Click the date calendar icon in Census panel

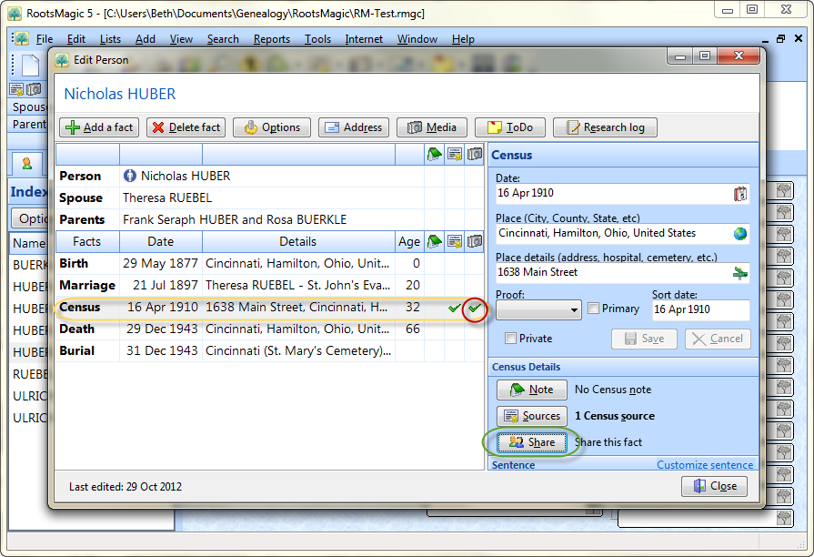(740, 194)
